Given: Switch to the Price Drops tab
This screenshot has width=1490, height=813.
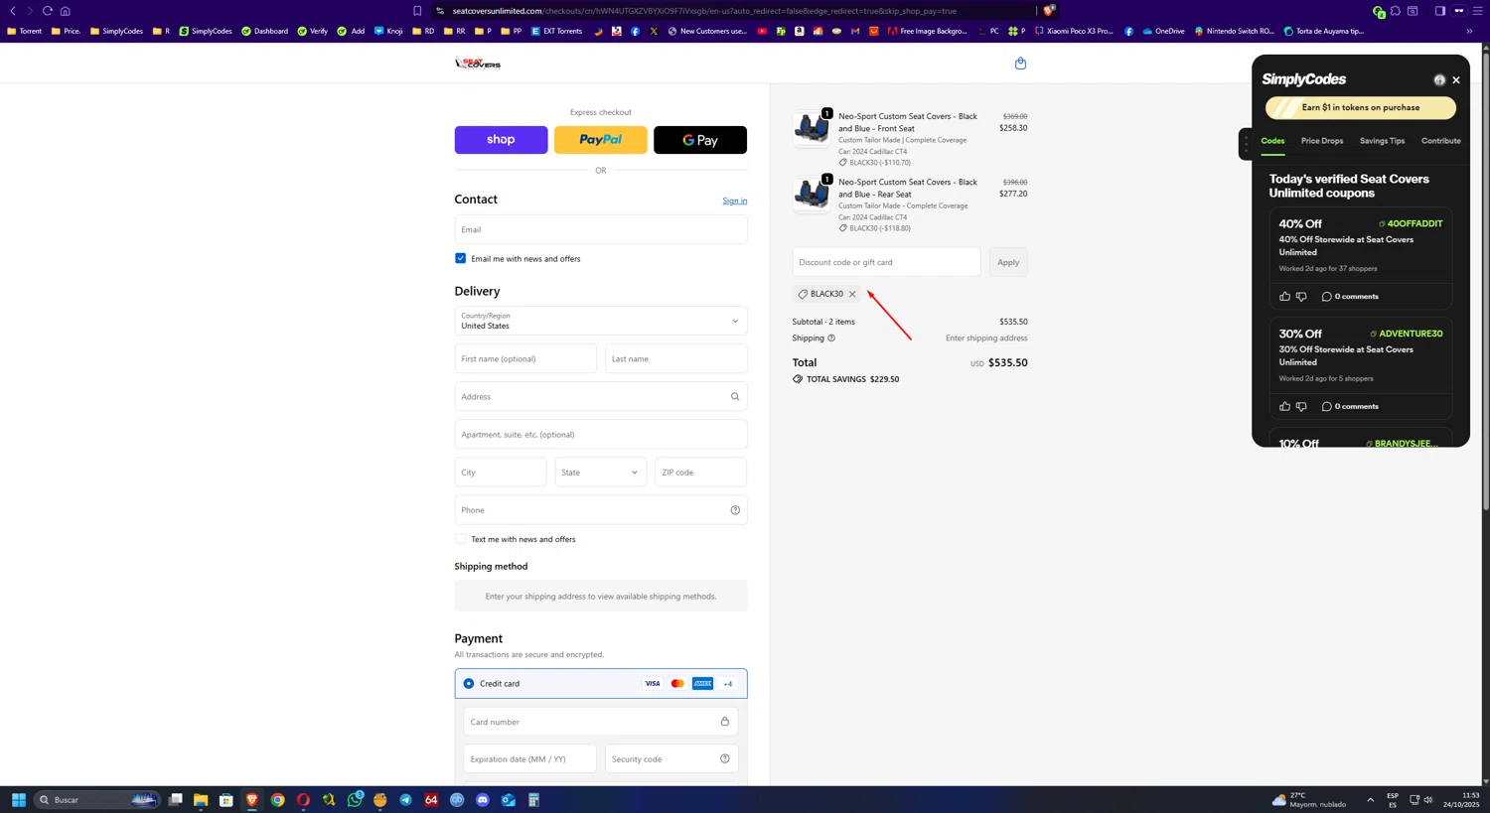Looking at the screenshot, I should click(x=1322, y=141).
